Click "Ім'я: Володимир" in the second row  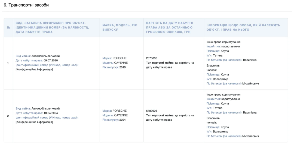(219, 132)
